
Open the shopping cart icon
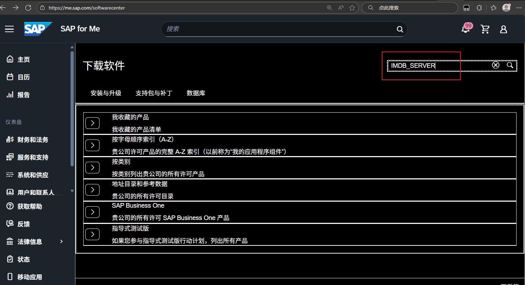pyautogui.click(x=485, y=29)
